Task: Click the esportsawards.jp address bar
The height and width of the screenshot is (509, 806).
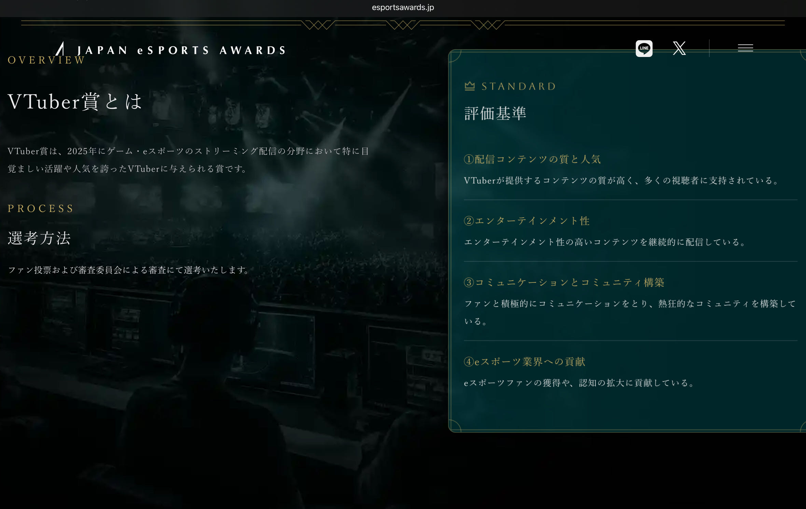Action: coord(403,8)
